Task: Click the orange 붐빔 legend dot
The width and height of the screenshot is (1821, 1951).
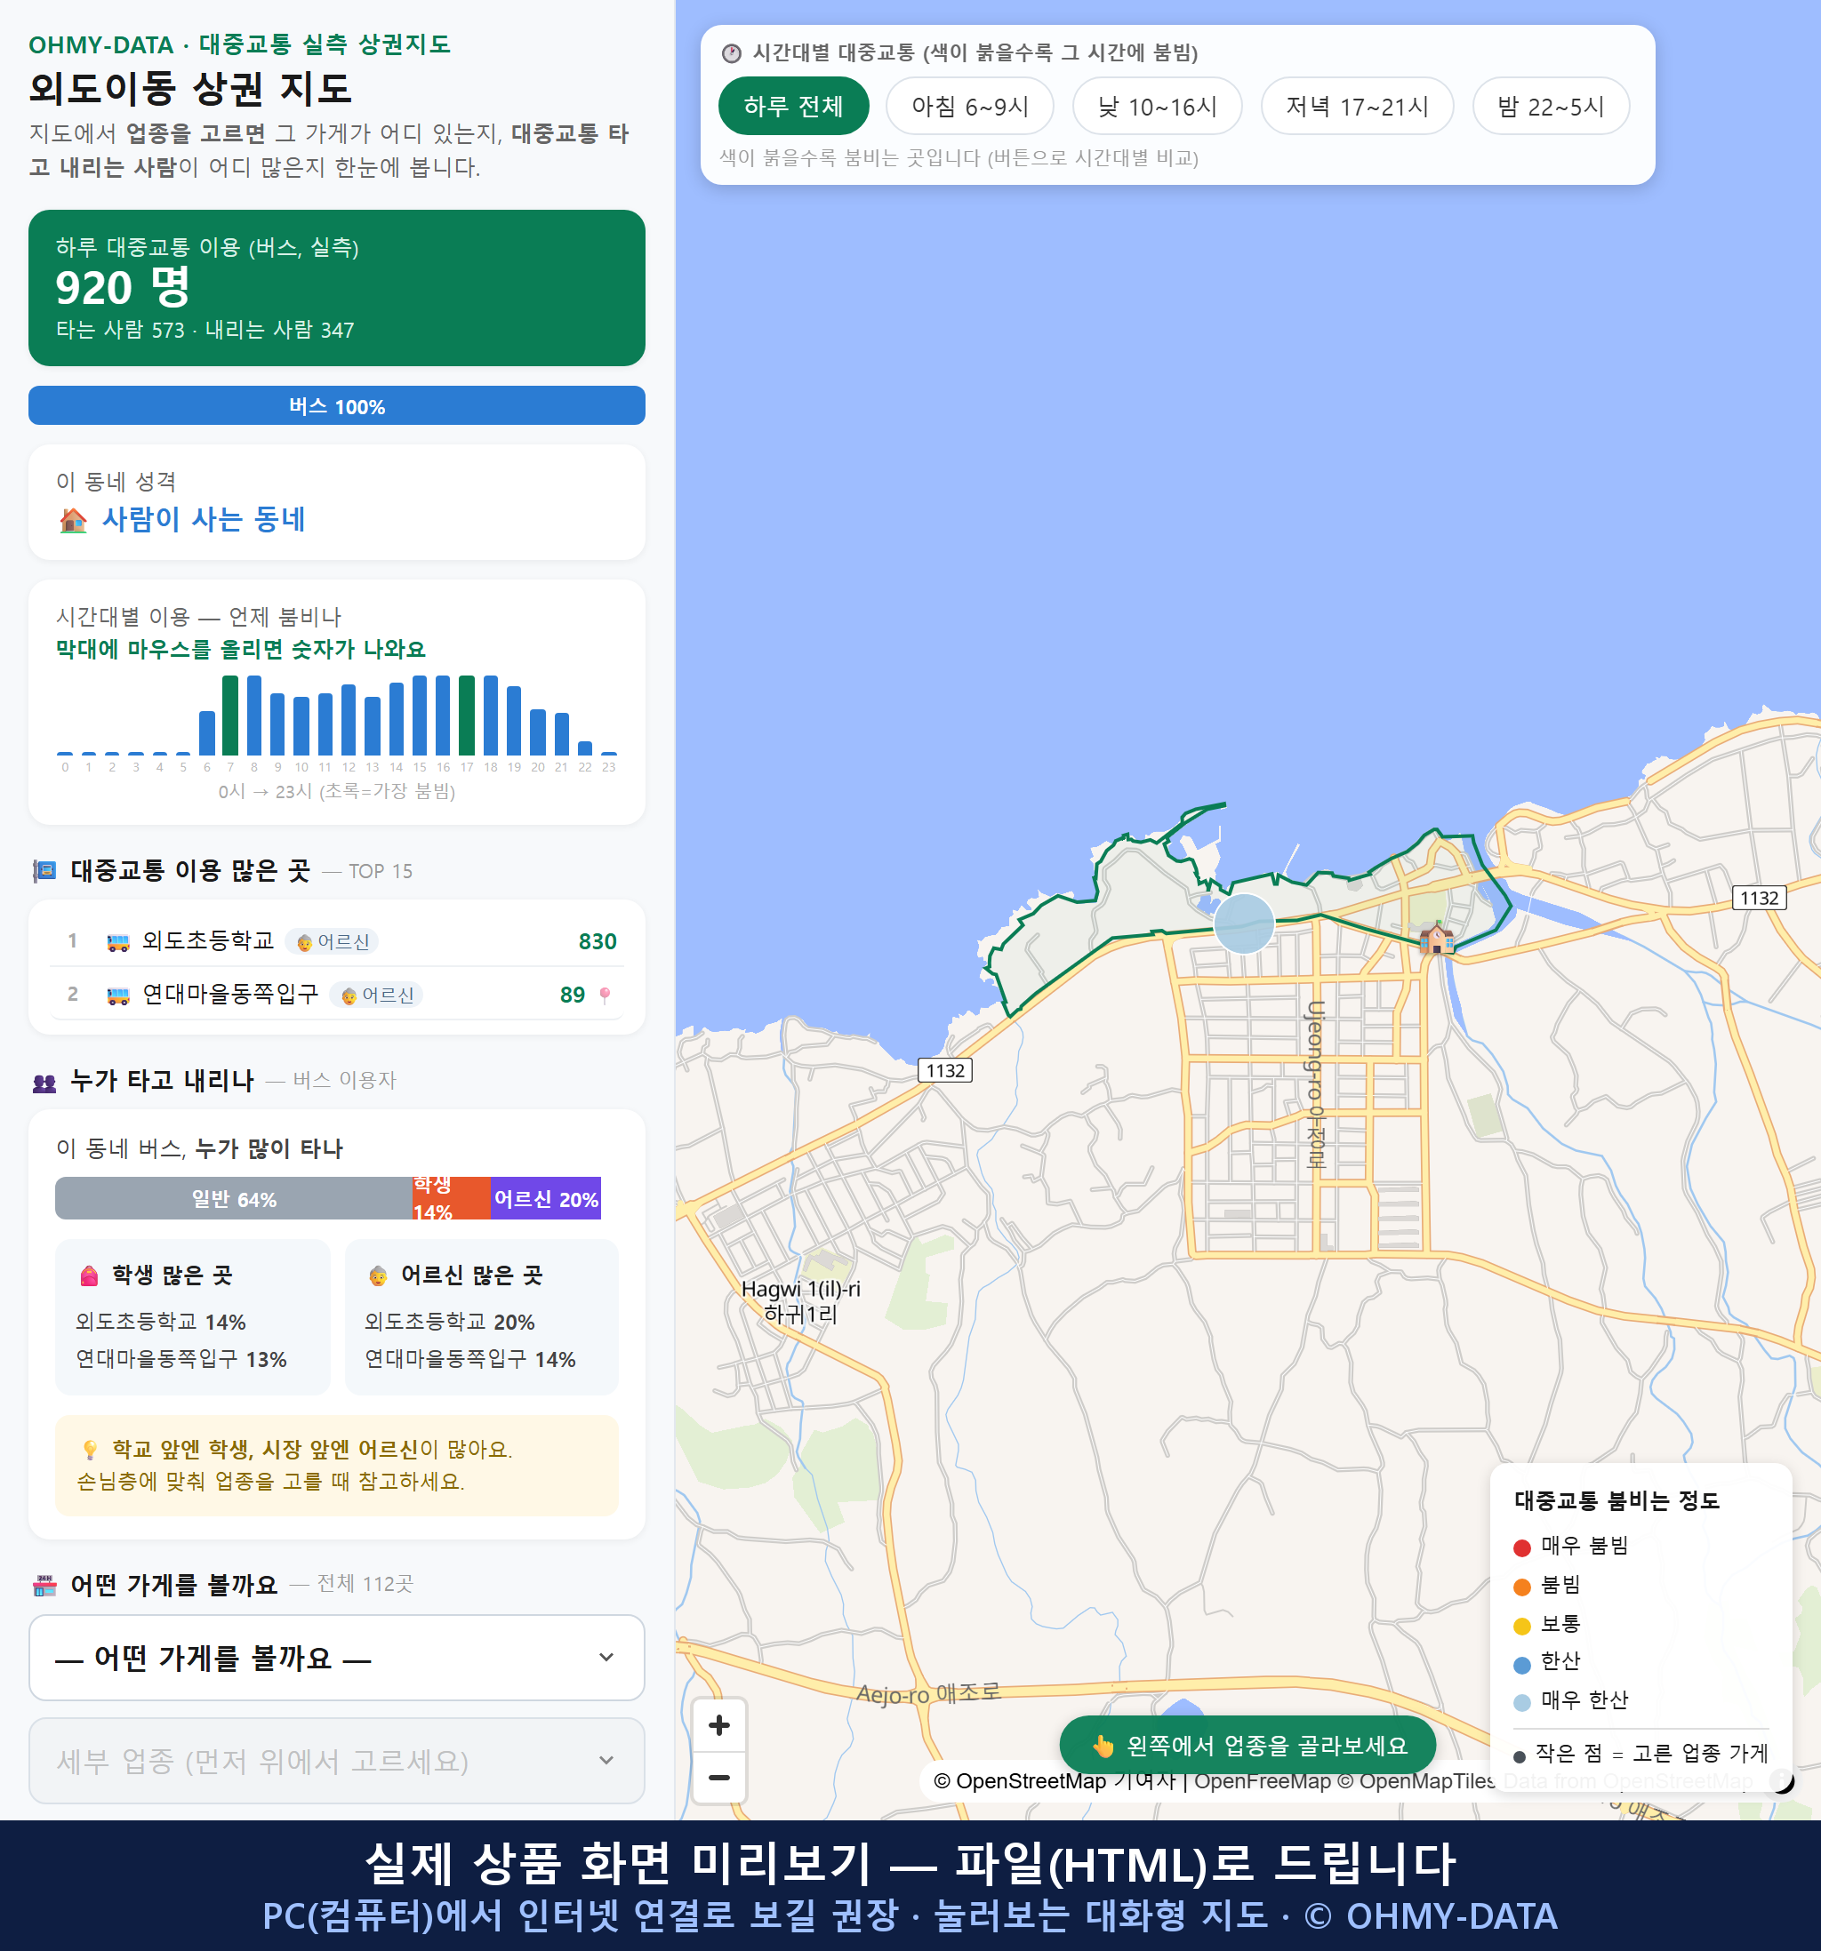Action: pyautogui.click(x=1522, y=1587)
